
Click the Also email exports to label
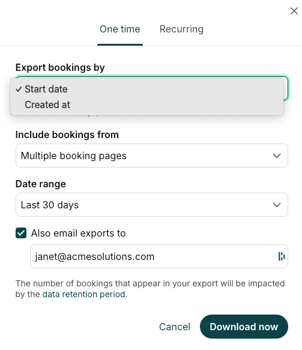point(78,233)
